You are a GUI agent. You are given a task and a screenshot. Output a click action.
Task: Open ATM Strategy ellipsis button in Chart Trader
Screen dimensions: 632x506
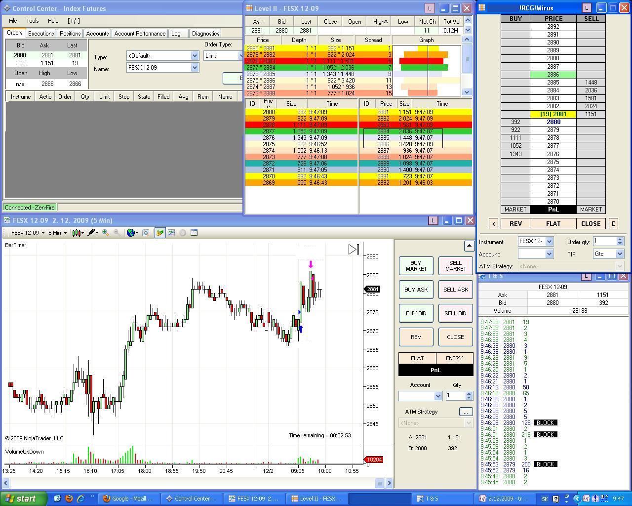(x=466, y=412)
